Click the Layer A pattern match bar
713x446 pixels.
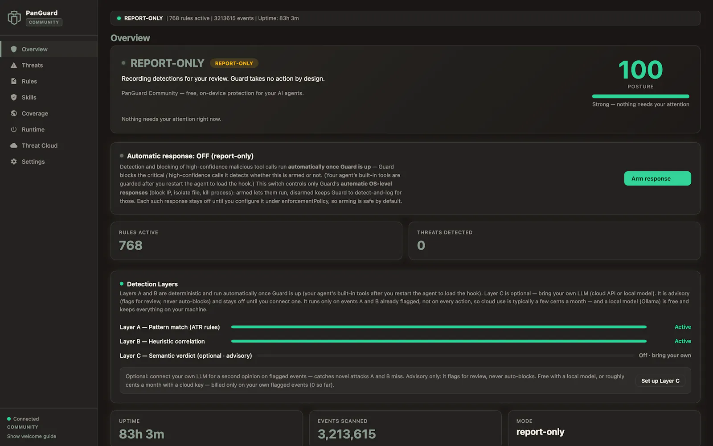(x=439, y=327)
